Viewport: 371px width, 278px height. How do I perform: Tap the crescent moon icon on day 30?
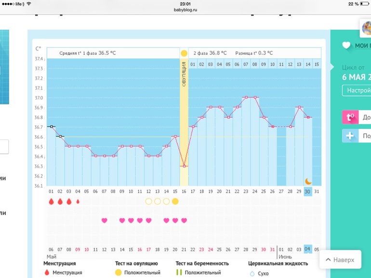(x=308, y=181)
